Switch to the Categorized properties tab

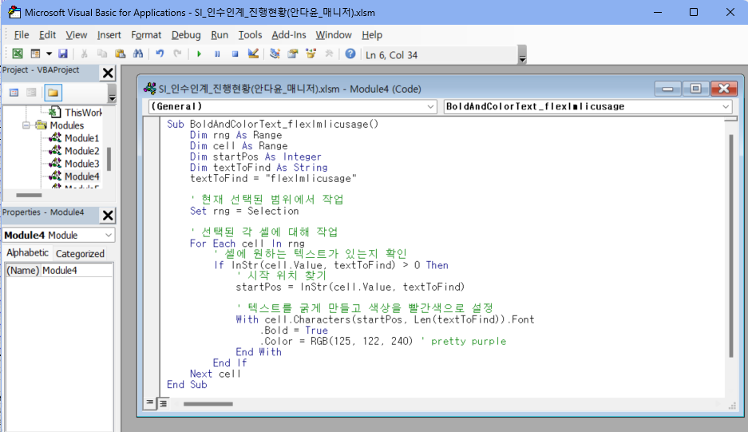pyautogui.click(x=80, y=254)
